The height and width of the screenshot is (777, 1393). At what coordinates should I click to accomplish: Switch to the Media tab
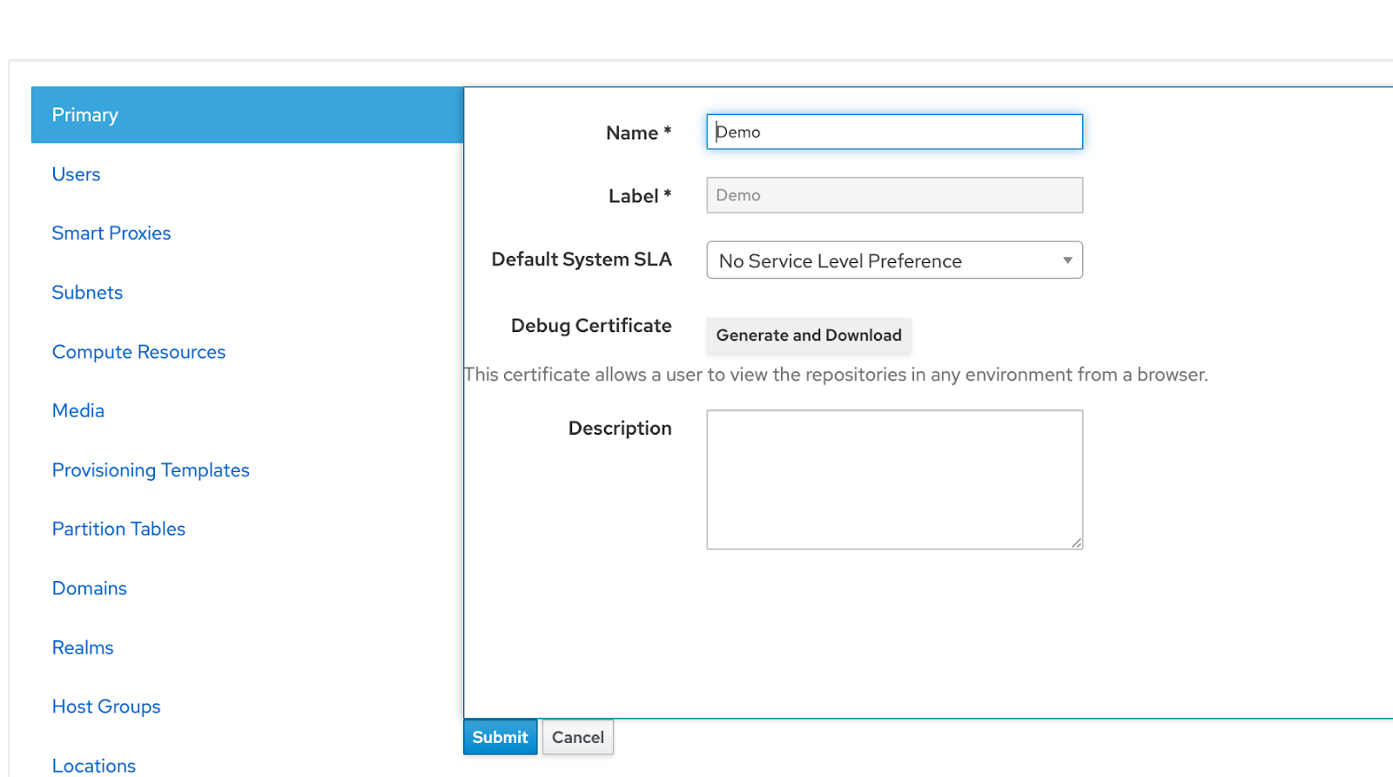(78, 411)
